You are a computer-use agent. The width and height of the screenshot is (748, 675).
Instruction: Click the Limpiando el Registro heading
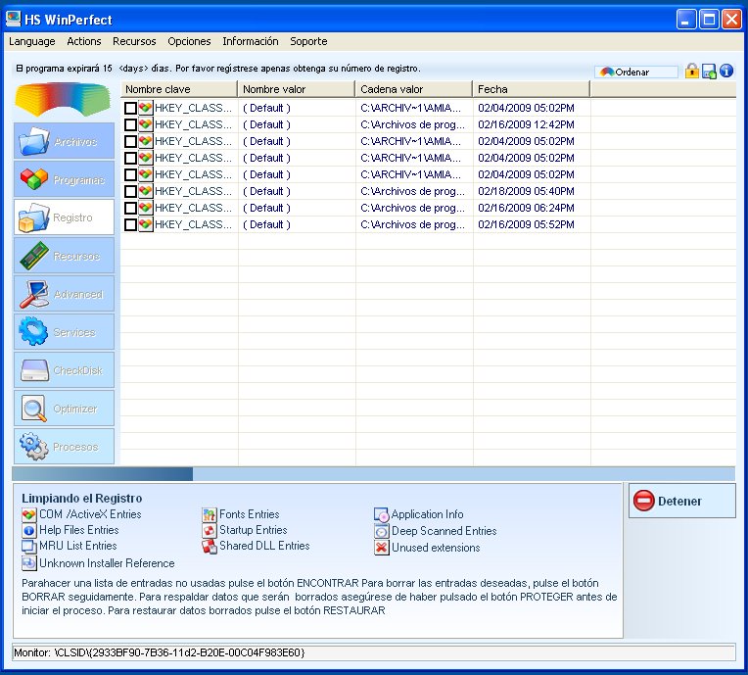point(81,499)
